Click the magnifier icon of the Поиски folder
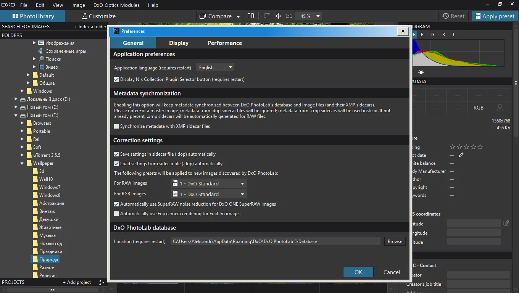The width and height of the screenshot is (519, 293). [x=41, y=59]
